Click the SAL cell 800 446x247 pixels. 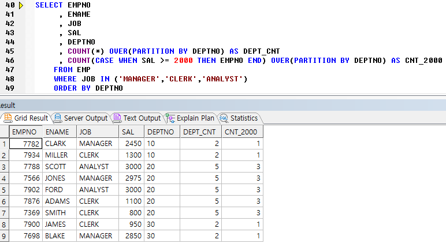[132, 212]
